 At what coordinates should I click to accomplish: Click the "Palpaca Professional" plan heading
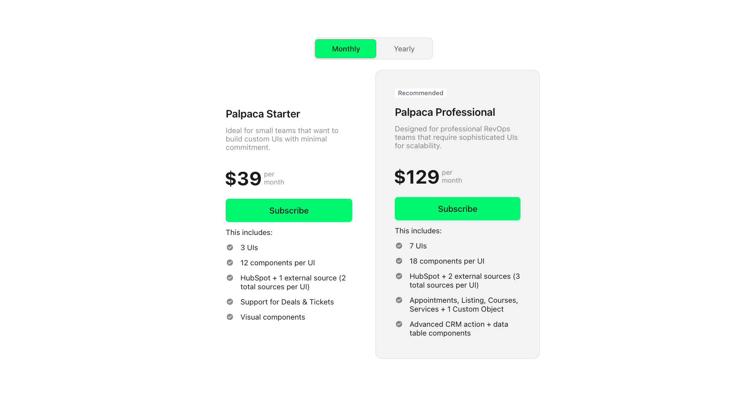445,112
